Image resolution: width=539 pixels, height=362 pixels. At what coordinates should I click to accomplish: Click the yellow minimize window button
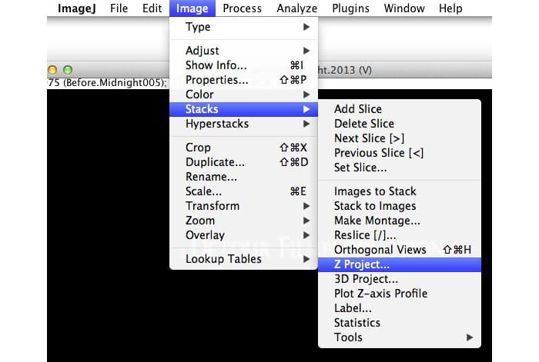(x=52, y=70)
